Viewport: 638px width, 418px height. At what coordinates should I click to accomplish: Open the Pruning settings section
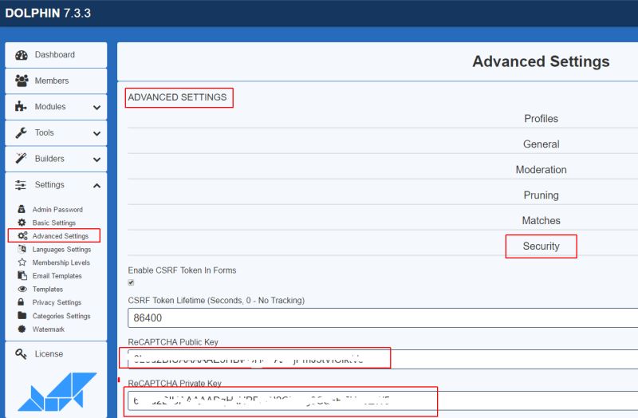click(541, 195)
